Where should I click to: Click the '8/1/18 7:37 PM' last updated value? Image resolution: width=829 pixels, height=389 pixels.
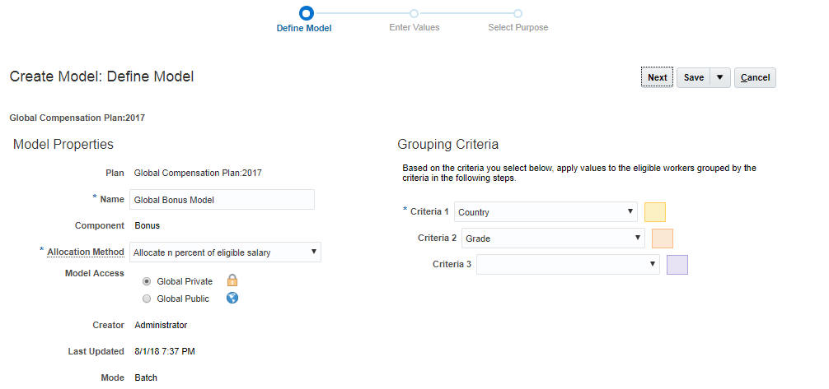(x=165, y=351)
